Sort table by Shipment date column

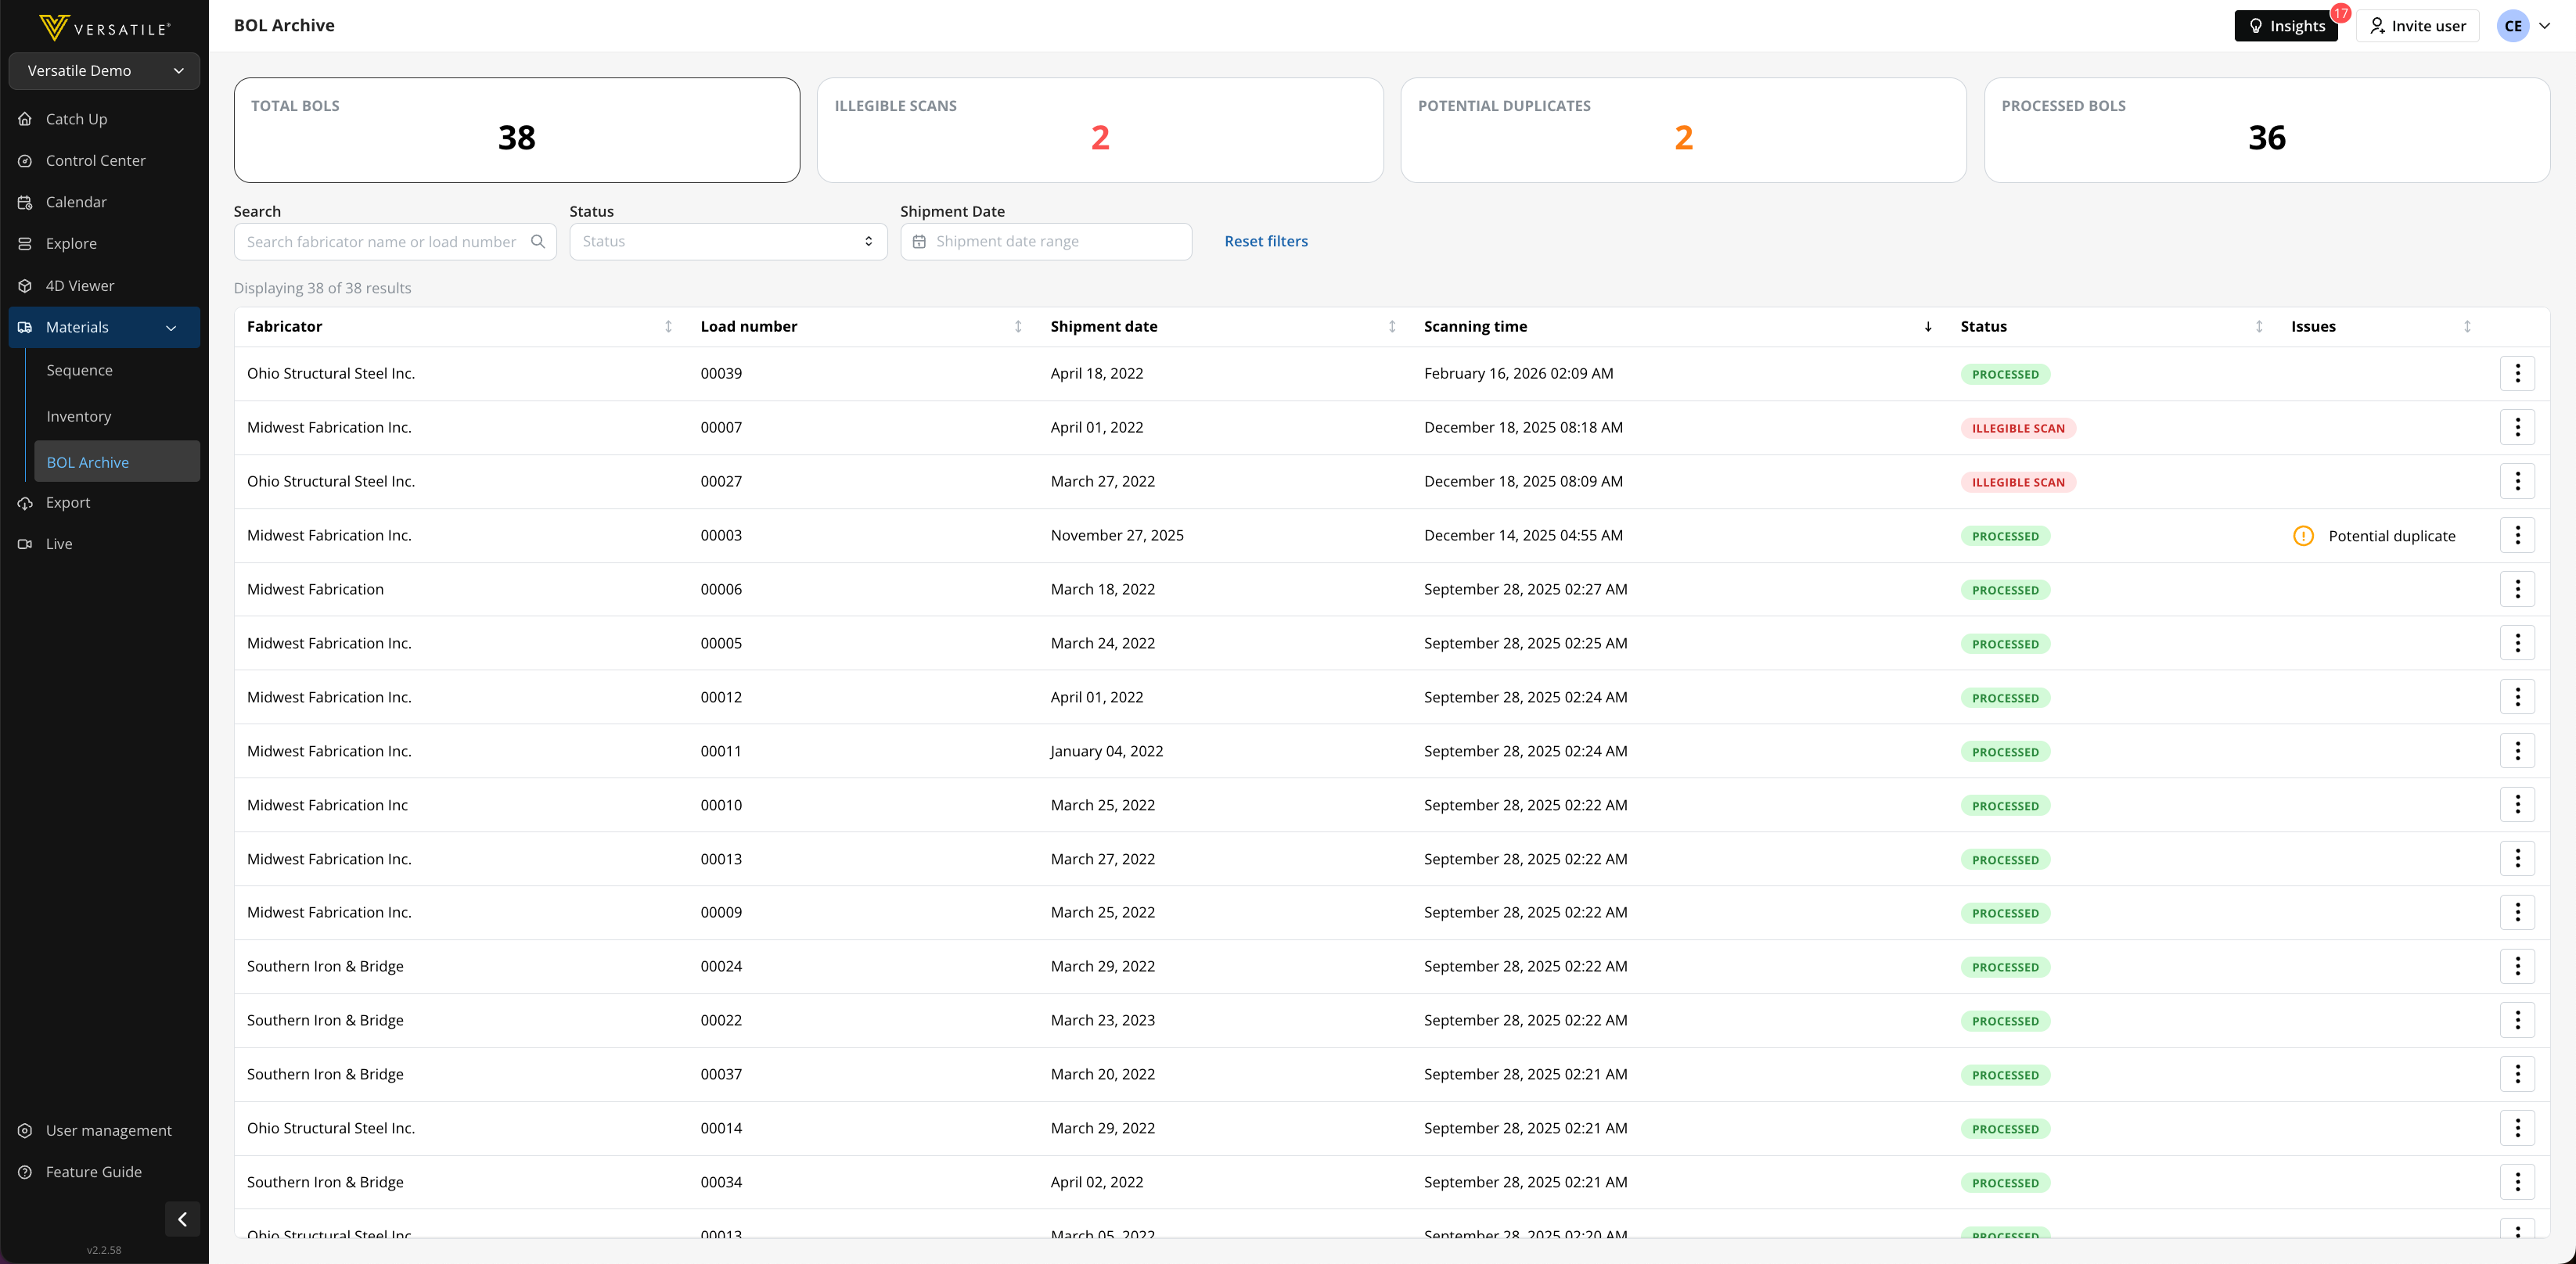[x=1392, y=327]
